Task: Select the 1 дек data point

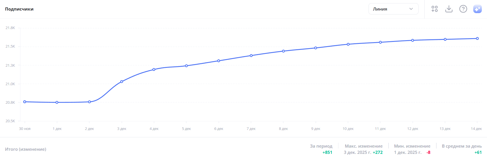Action: (57, 102)
